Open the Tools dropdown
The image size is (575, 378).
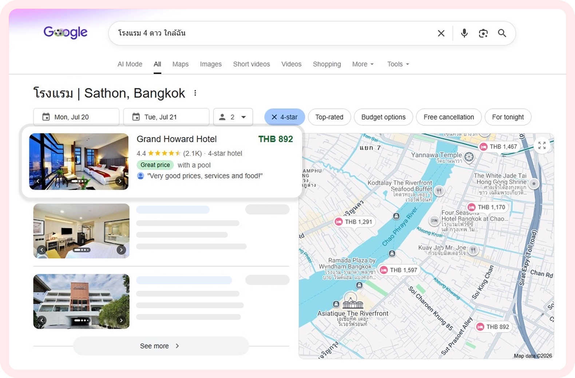pyautogui.click(x=398, y=64)
